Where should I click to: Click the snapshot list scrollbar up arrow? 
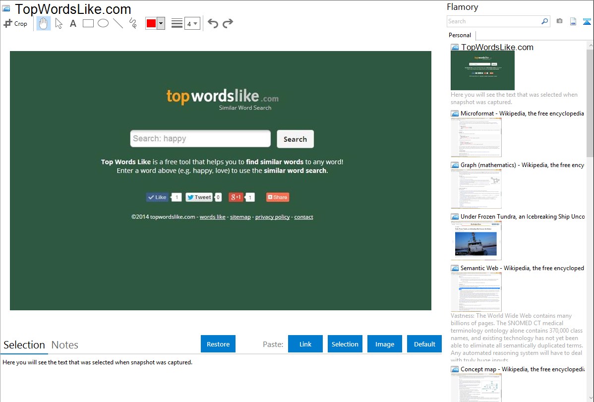tap(590, 46)
